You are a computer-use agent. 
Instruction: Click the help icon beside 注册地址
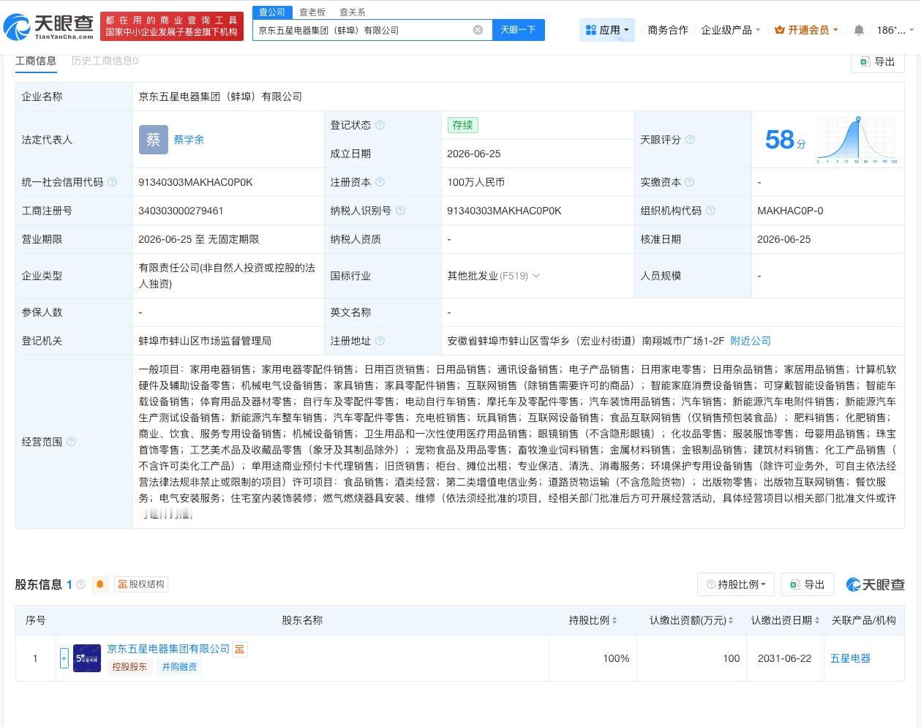[x=380, y=341]
